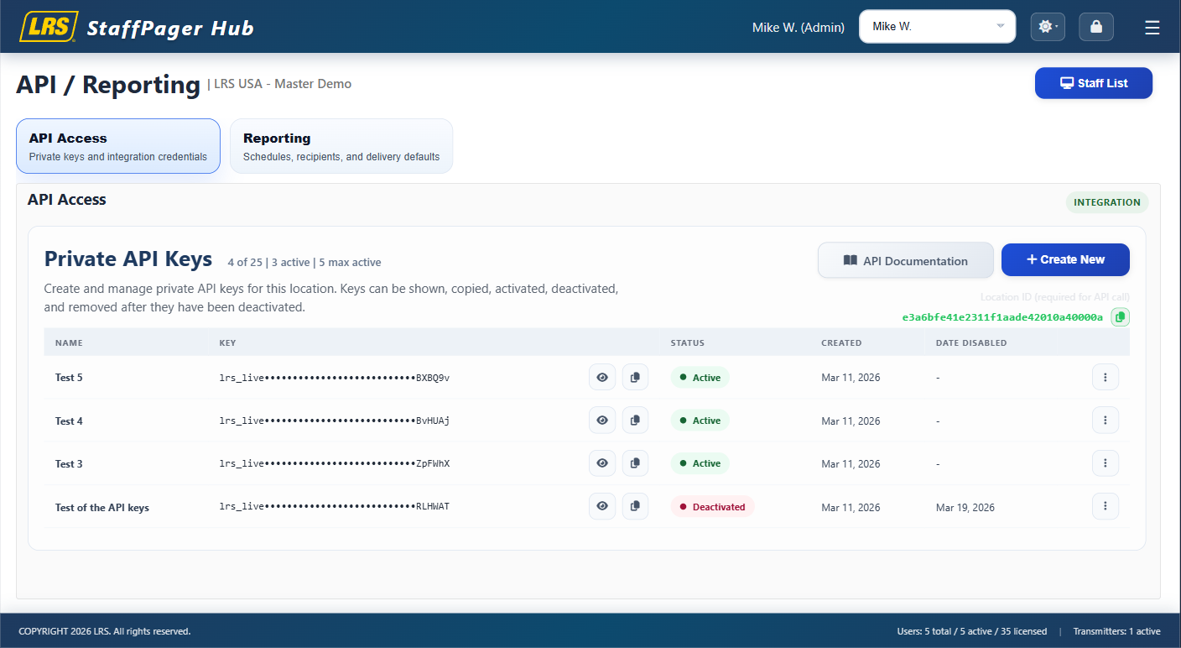Click the INTEGRATION badge
The image size is (1181, 648).
1106,202
